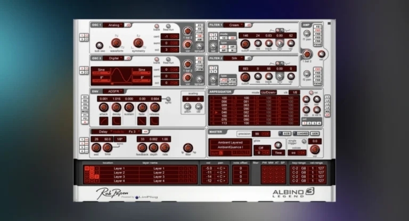The height and width of the screenshot is (221, 409).
Task: Click the delay feedback knob
Action: [x=142, y=148]
